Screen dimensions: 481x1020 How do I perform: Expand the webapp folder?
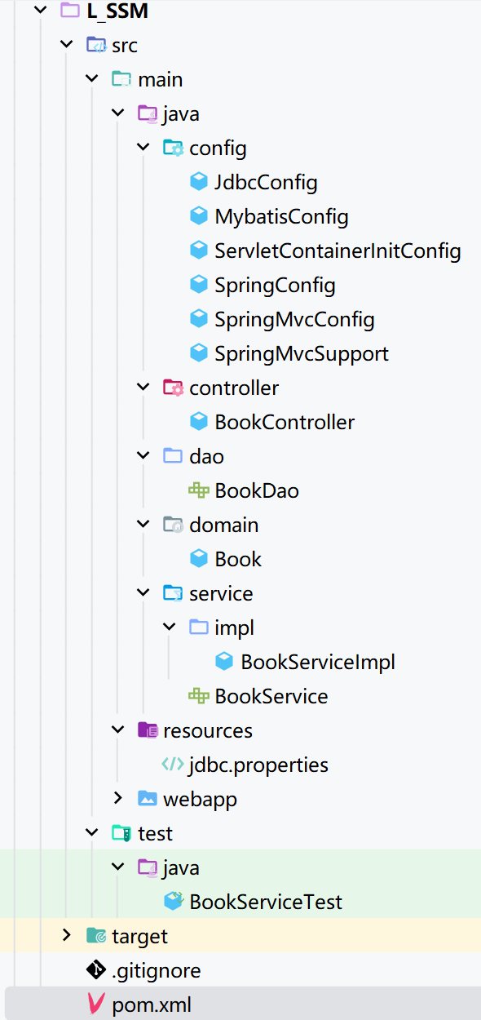(118, 798)
